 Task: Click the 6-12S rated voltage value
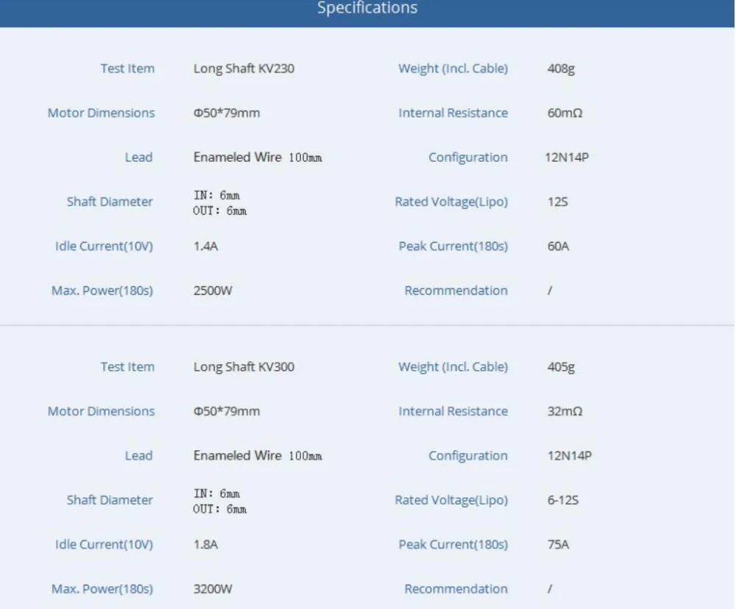563,500
